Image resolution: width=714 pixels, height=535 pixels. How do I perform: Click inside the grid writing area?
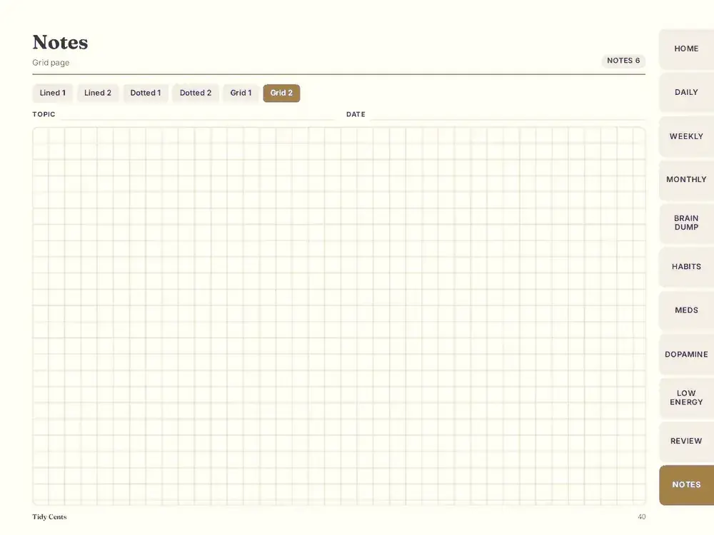coord(339,316)
